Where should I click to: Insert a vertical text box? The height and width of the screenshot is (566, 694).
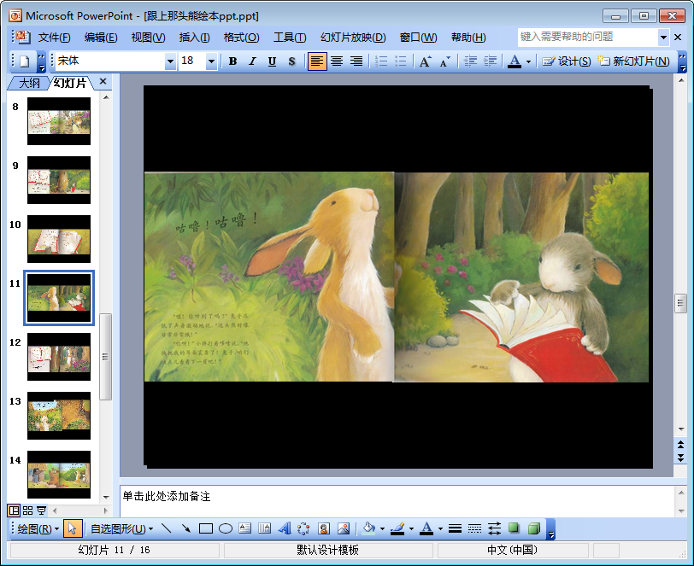point(264,528)
